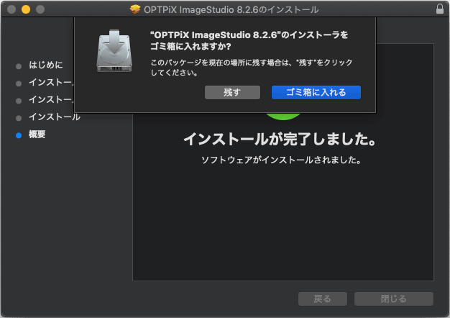Click the gray bullet beside はじめに
This screenshot has width=450, height=318.
click(19, 66)
